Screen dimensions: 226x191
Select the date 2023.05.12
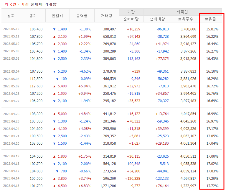click(11, 29)
